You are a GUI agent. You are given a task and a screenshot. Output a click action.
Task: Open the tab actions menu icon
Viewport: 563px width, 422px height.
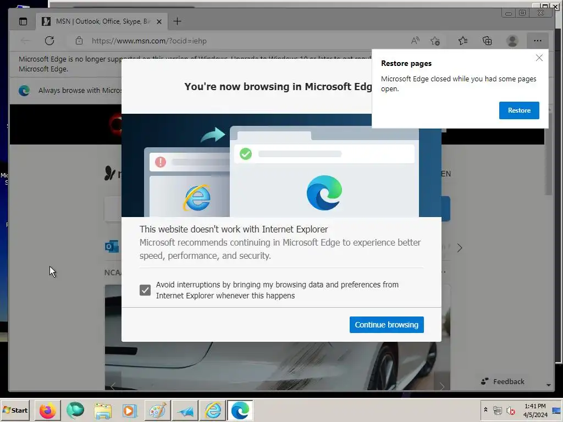pos(23,21)
